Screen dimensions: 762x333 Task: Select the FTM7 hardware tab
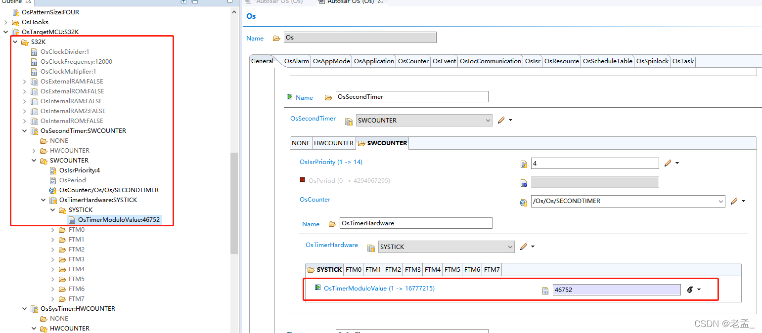pos(492,270)
